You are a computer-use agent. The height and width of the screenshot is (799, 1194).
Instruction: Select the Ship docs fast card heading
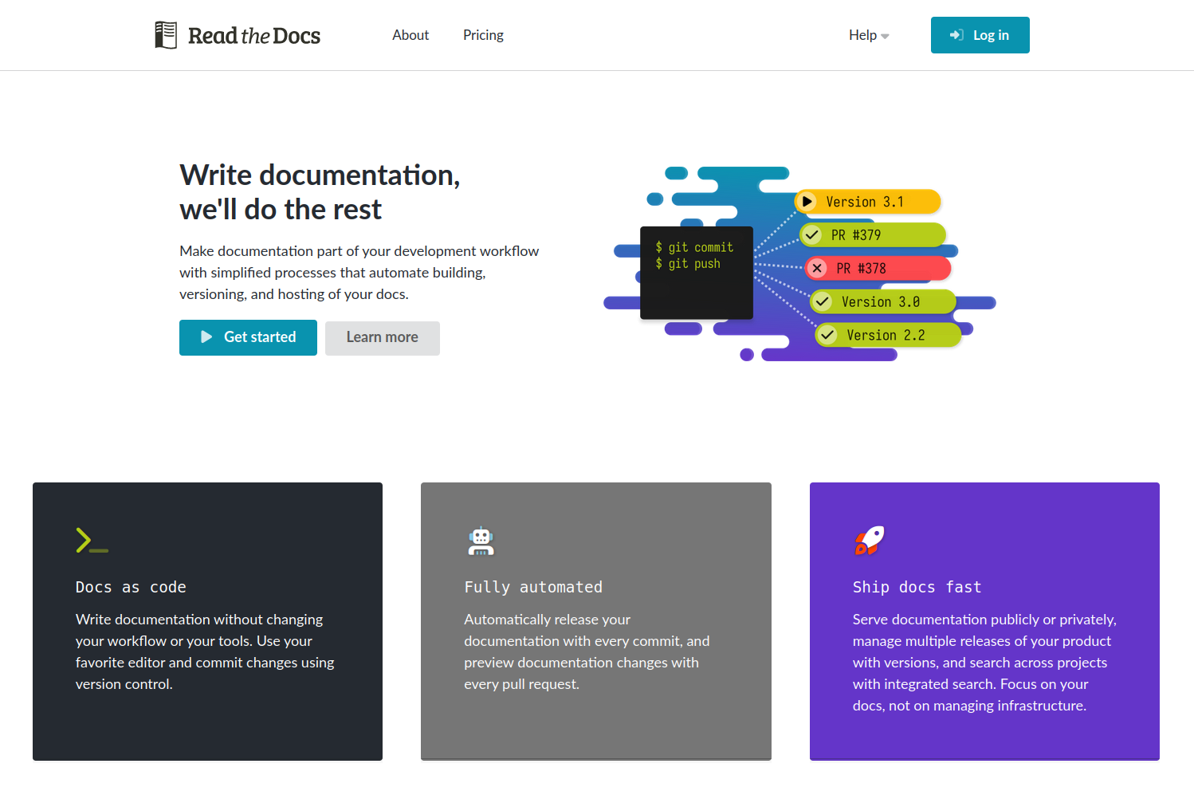(x=917, y=588)
